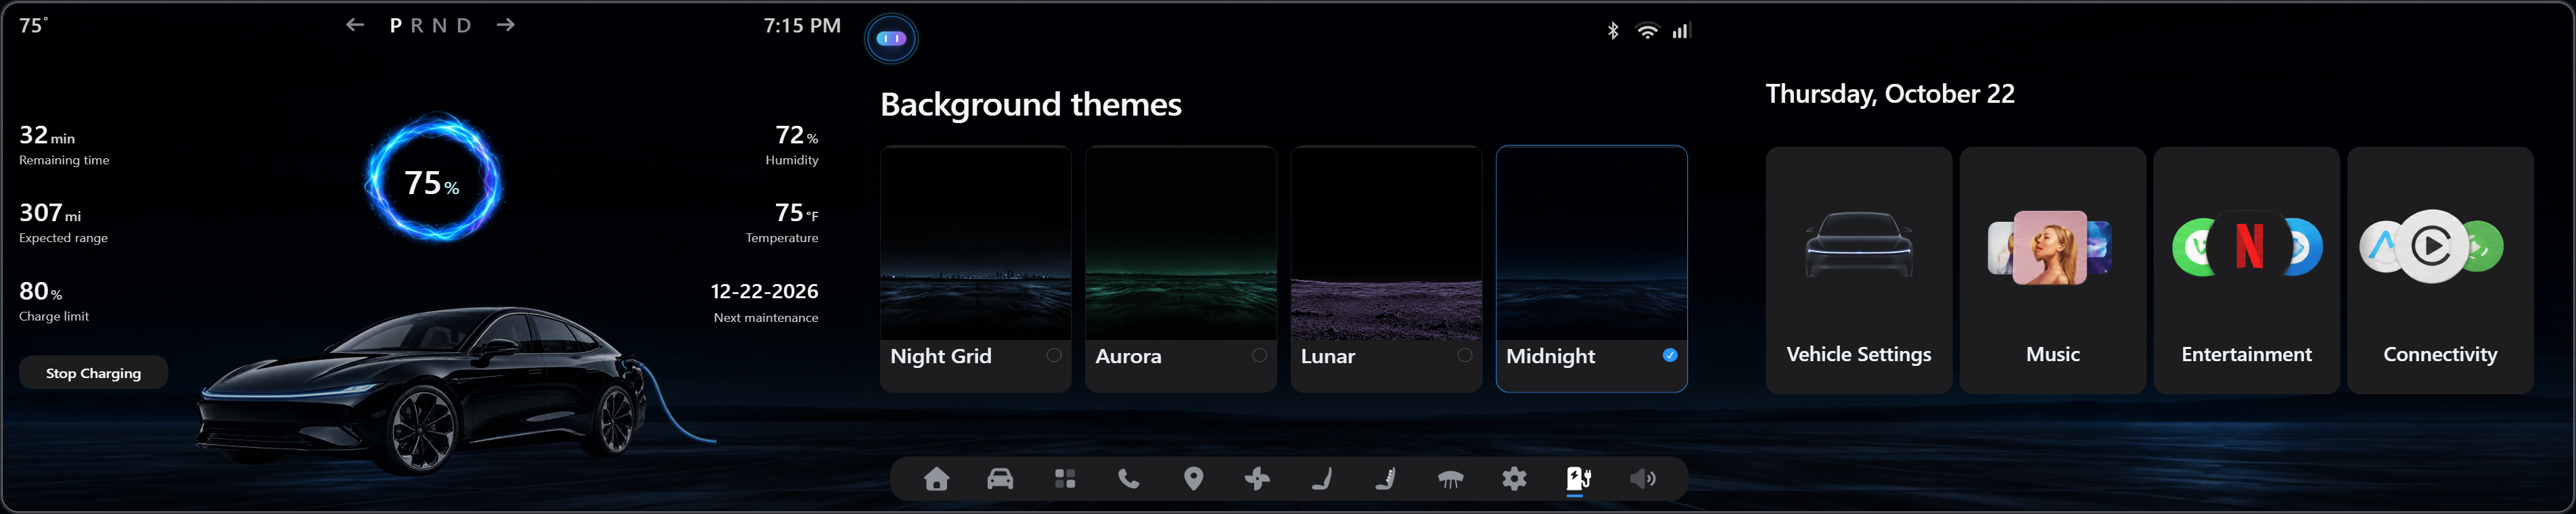Open the settings gear icon
Viewport: 2576px width, 514px height.
1514,479
